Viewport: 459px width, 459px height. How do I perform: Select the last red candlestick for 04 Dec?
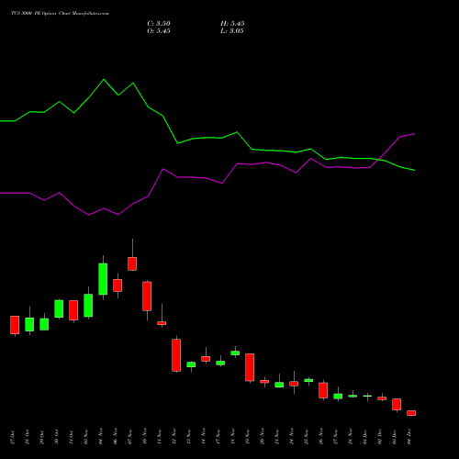click(411, 413)
